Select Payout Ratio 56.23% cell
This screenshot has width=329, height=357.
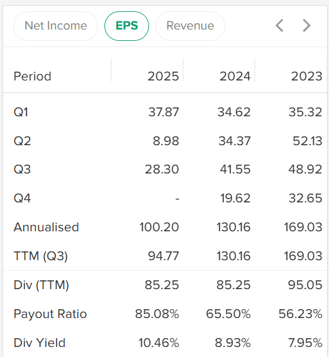(301, 314)
